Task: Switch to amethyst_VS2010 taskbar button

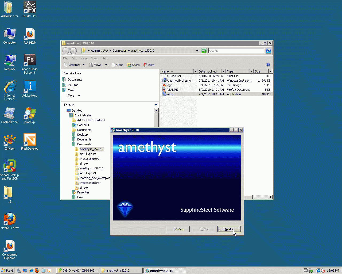Action: [122, 271]
